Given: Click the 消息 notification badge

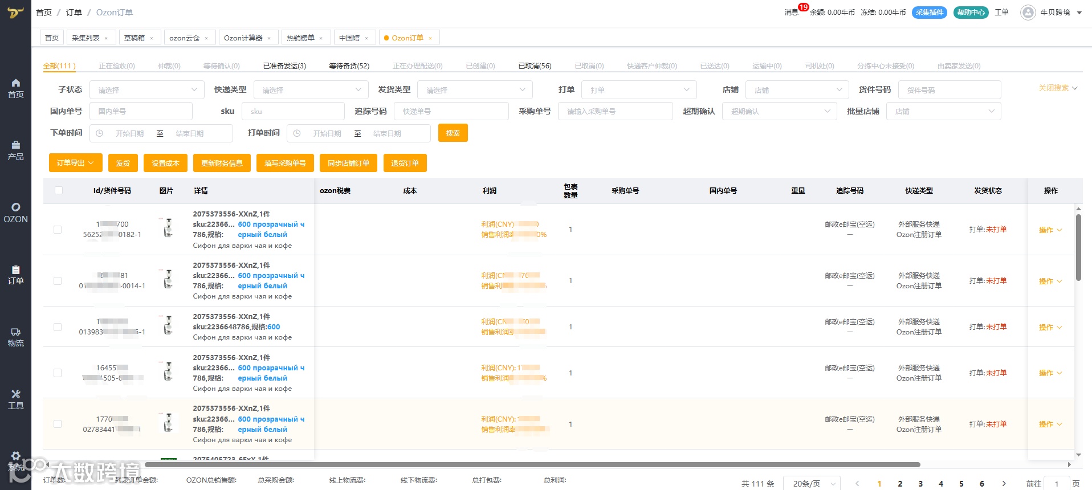Looking at the screenshot, I should click(x=803, y=7).
